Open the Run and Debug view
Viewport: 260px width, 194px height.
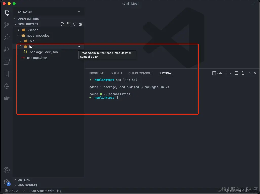7,49
